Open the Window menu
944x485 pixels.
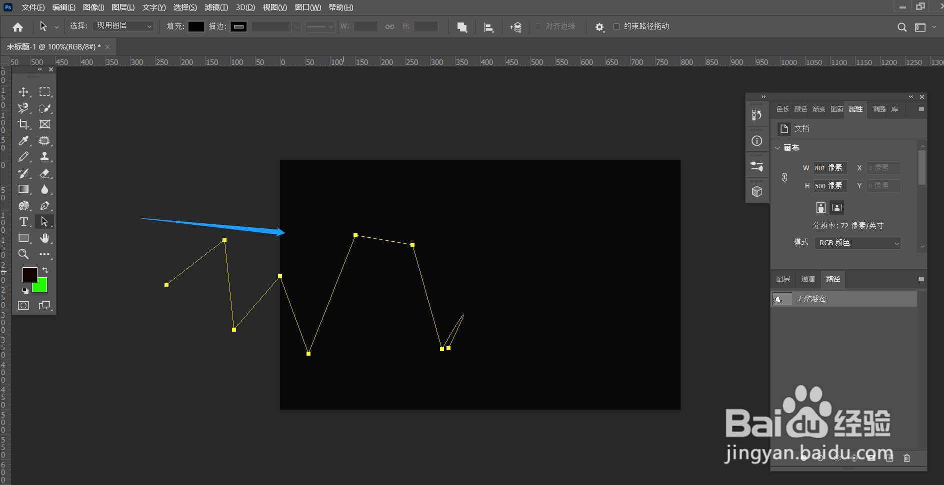coord(308,7)
